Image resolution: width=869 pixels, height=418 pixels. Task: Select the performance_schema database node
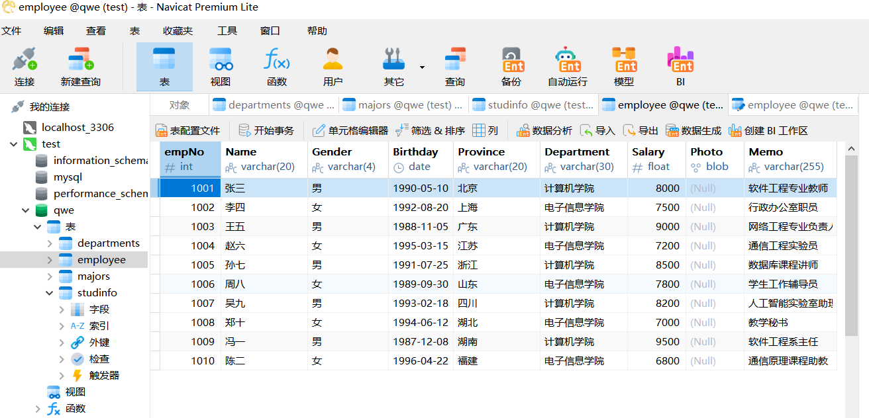[x=100, y=193]
